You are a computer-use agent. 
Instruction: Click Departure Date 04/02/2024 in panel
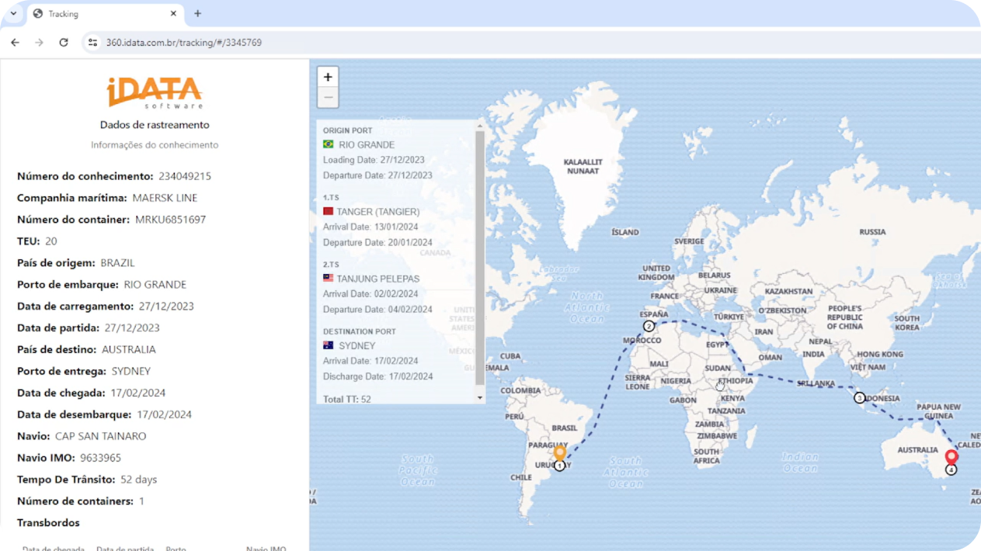coord(377,310)
